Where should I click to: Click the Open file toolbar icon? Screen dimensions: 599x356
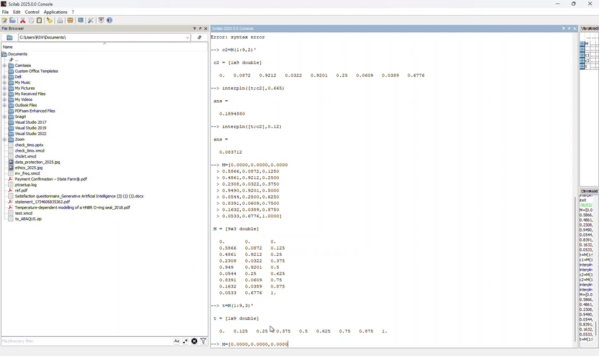coord(12,21)
